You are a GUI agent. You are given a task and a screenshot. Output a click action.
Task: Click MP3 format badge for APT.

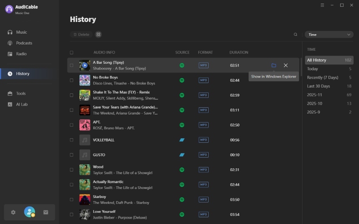coord(204,125)
